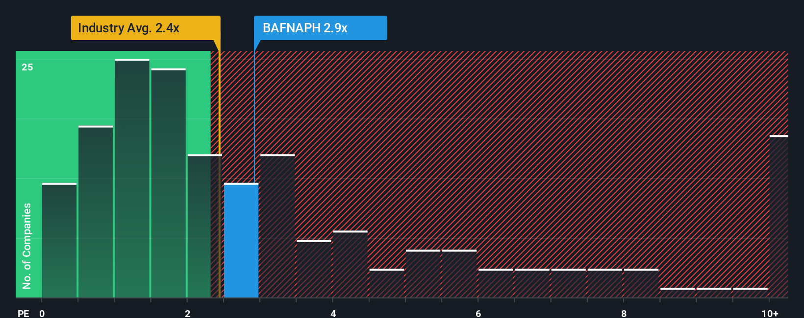Click the x-axis value '4'
Viewport: 804px width, 318px height.
333,313
